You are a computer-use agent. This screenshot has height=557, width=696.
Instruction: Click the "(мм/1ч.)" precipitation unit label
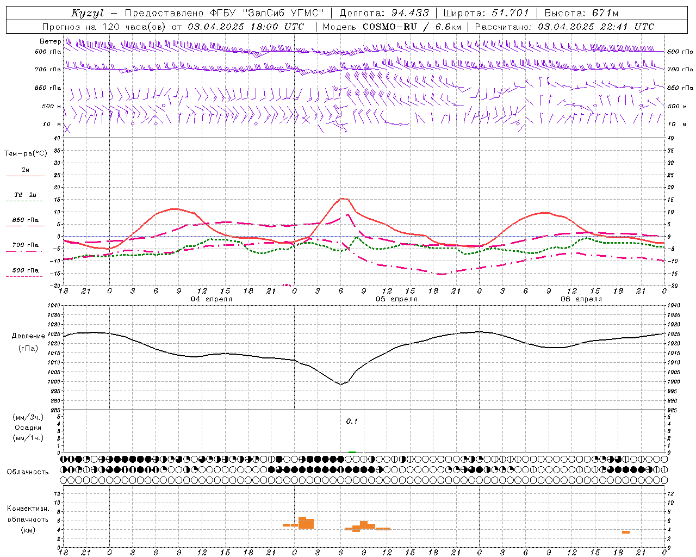(x=28, y=438)
